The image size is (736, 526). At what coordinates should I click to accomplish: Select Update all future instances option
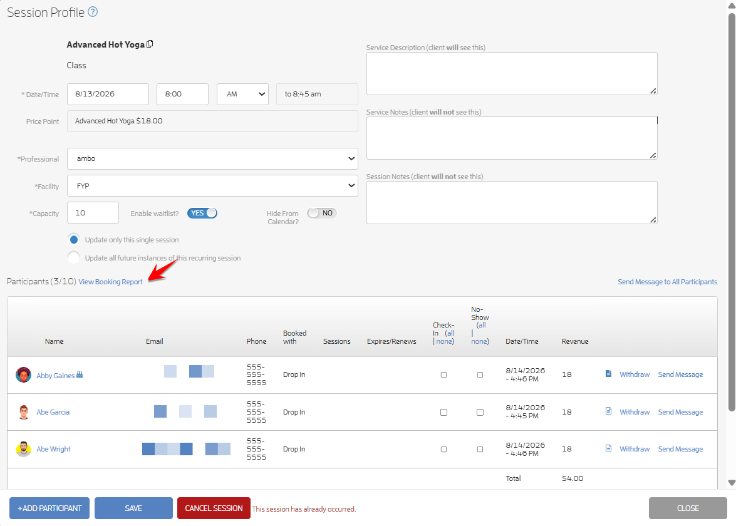tap(74, 257)
